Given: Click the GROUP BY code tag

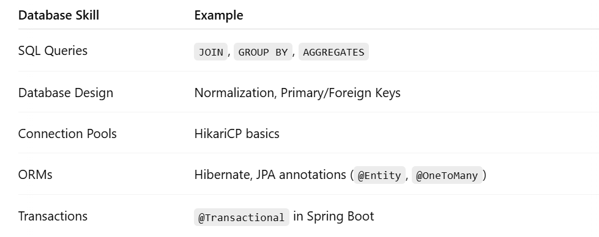Looking at the screenshot, I should [x=263, y=52].
